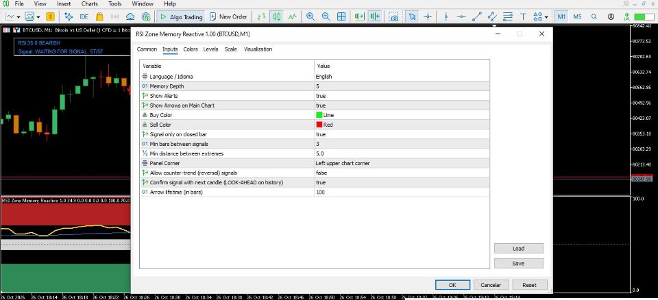Open the templates/profiles dropdown arrow in toolbar
The height and width of the screenshot is (300, 658).
[38, 17]
